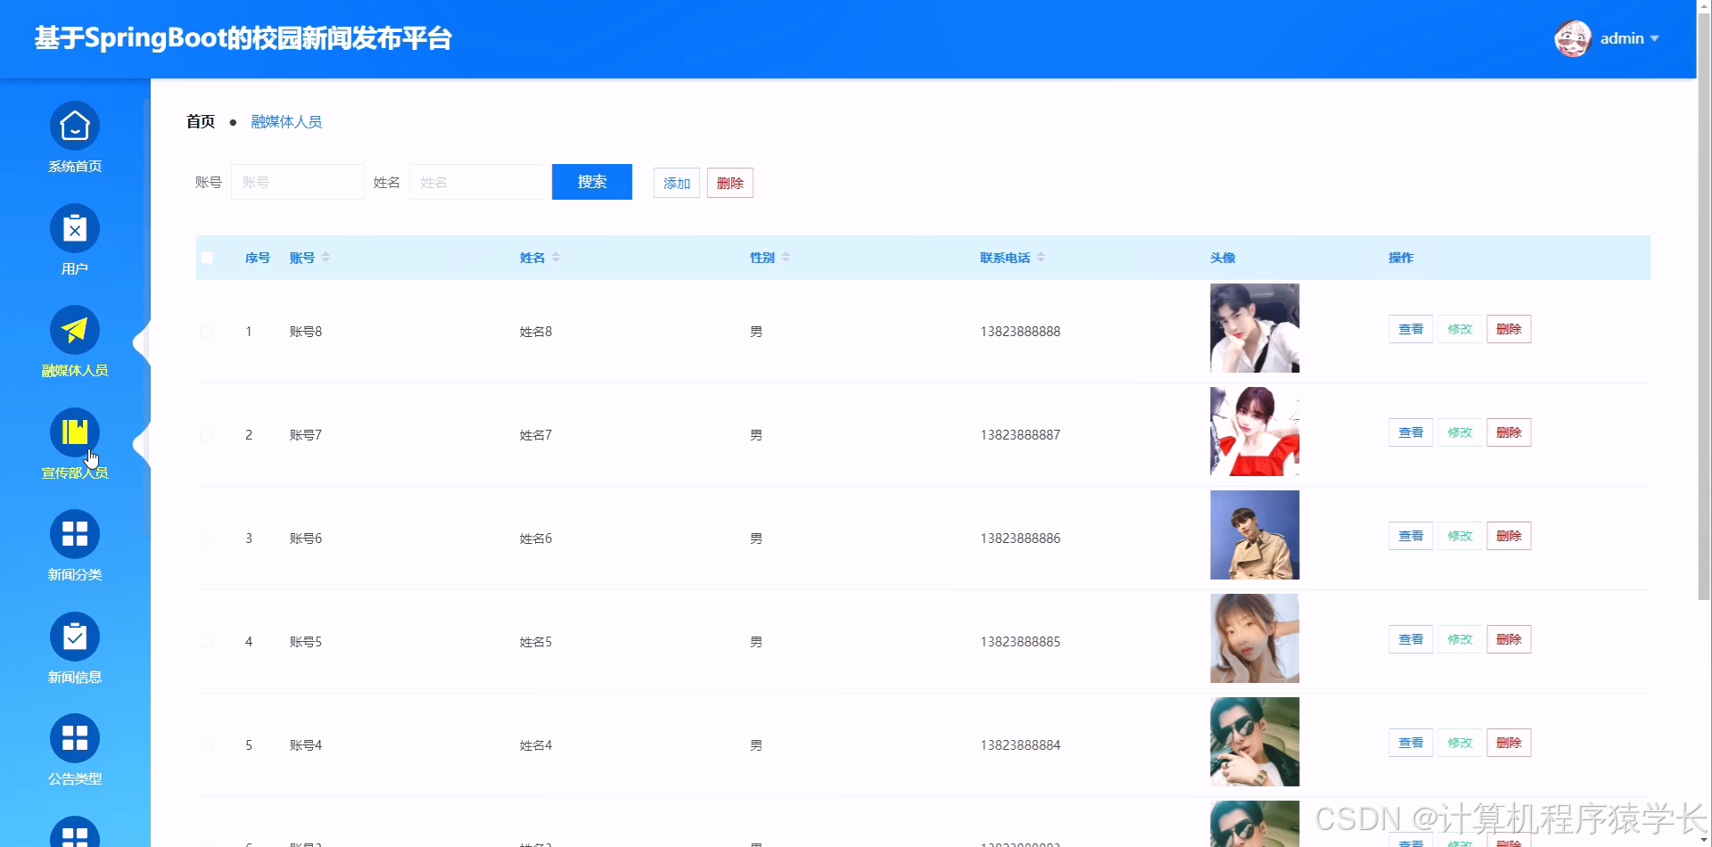1712x847 pixels.
Task: Select the 公告类型 sidebar icon
Action: pyautogui.click(x=74, y=738)
